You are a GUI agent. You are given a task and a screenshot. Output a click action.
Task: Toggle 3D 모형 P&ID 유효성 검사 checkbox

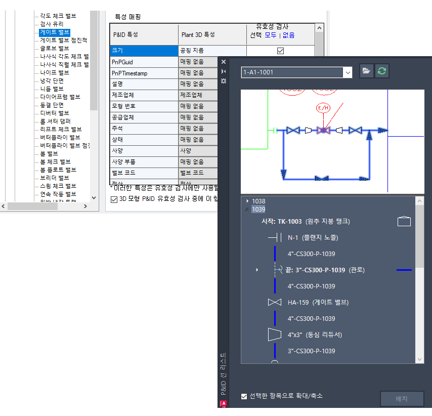pos(114,199)
